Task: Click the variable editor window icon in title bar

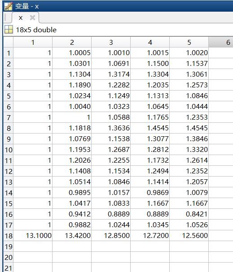Action: (x=8, y=6)
